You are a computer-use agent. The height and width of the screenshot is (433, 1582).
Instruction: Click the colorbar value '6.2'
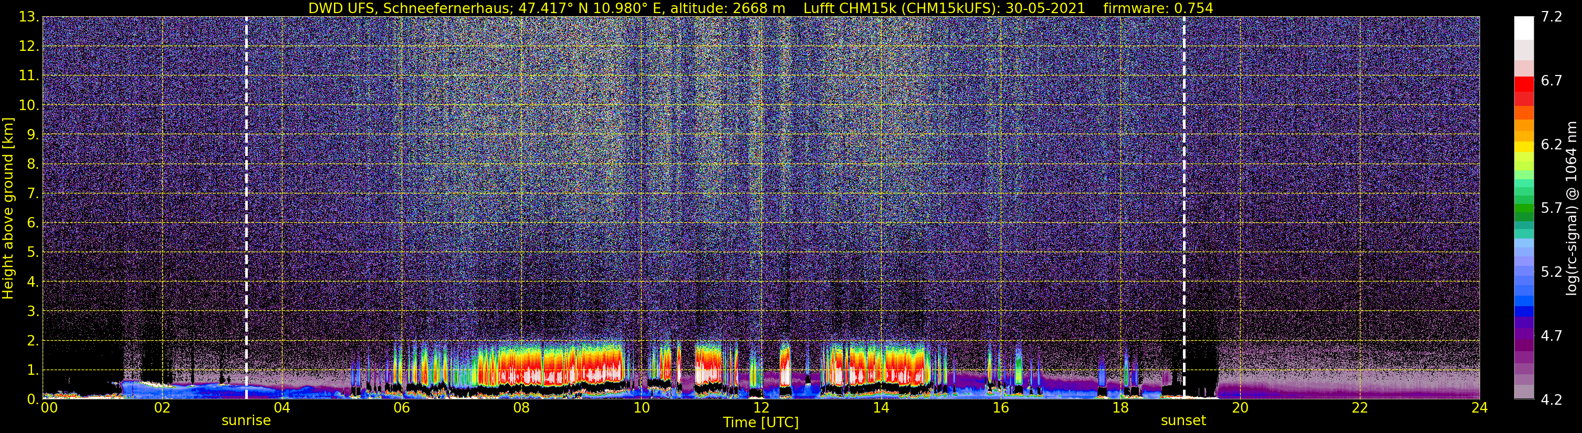click(x=1552, y=144)
